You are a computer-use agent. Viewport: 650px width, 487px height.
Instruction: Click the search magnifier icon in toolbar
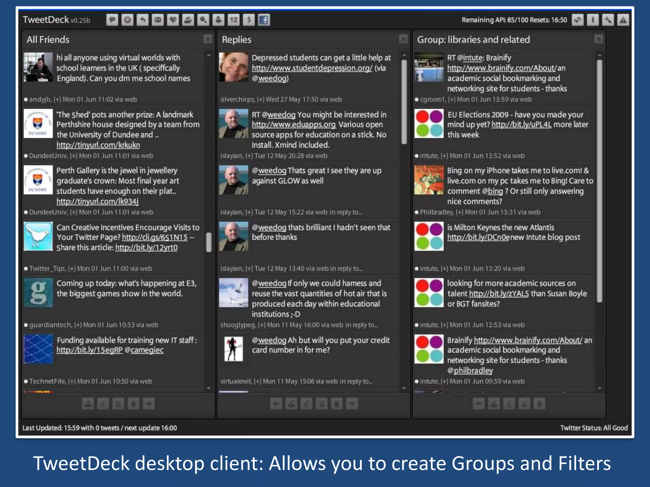click(x=203, y=20)
